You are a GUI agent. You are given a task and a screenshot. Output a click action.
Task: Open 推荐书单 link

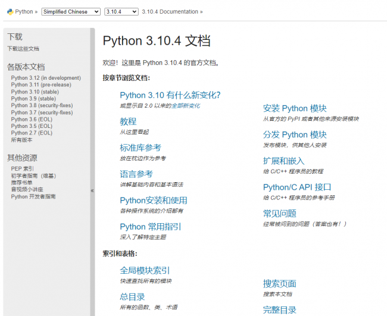[21, 183]
